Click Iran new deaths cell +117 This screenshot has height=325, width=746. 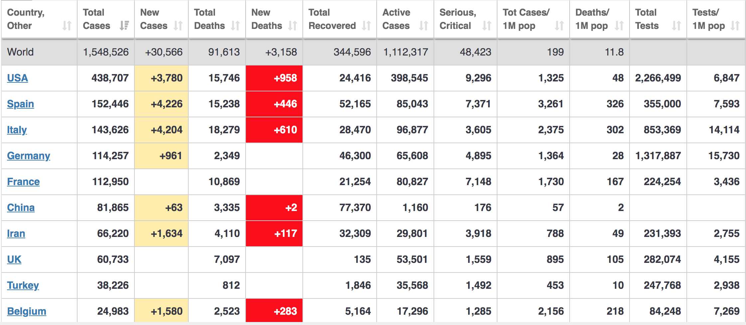(x=274, y=234)
